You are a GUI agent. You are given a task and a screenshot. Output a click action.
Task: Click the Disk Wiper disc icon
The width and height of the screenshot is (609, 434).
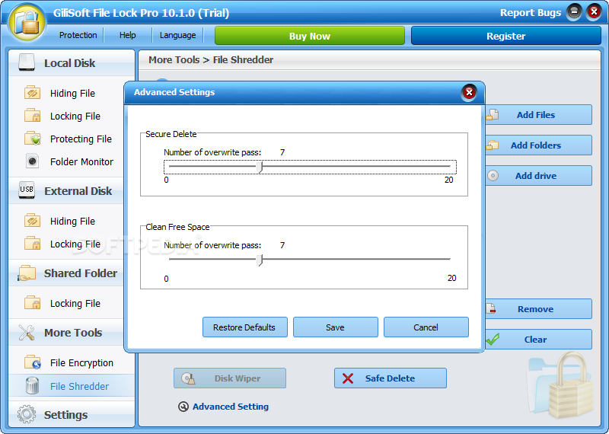click(x=188, y=378)
